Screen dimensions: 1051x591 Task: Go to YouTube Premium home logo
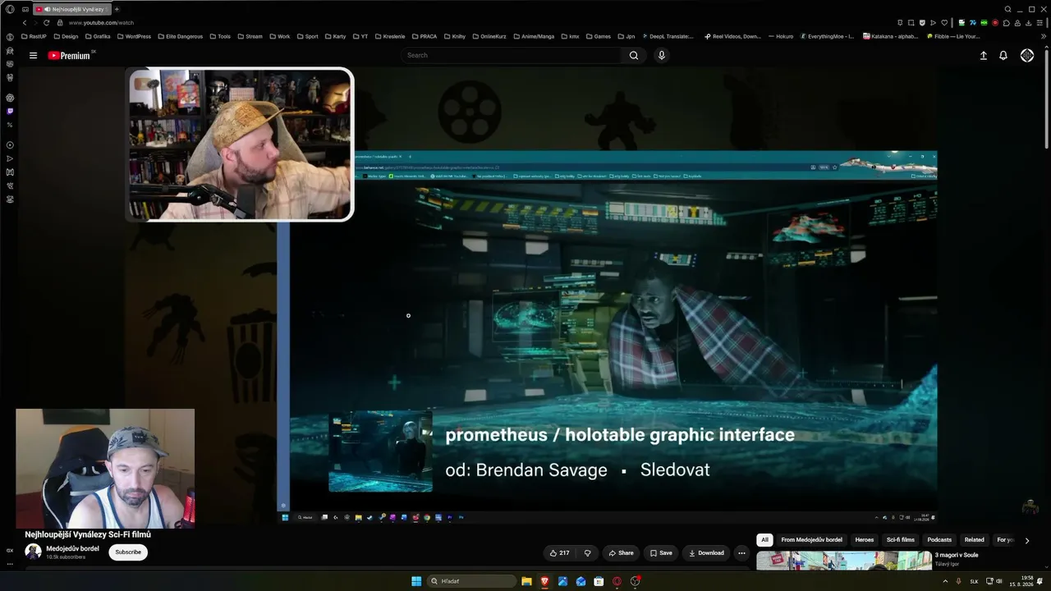(x=71, y=56)
